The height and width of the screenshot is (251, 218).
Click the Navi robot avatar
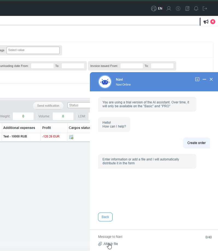pos(105,82)
